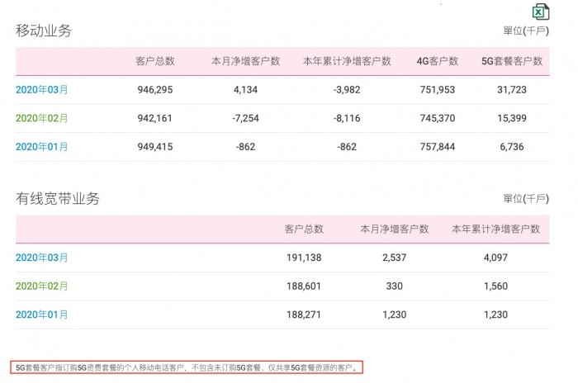The image size is (578, 383).
Task: Click the mobile table 客户总数 header
Action: (155, 61)
